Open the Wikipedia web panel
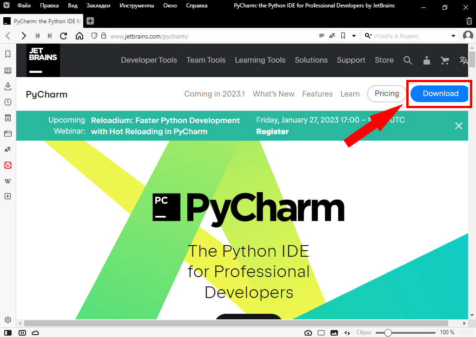 (x=8, y=181)
